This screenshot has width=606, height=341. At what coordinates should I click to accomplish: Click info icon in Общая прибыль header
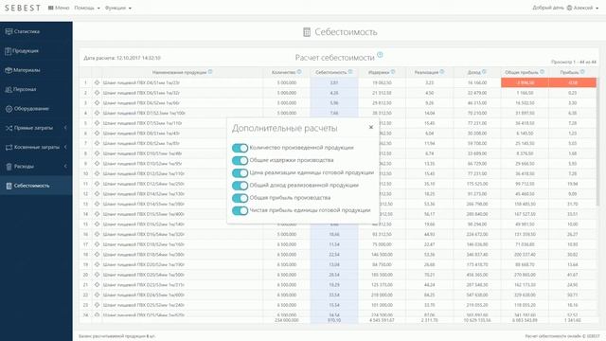tap(543, 72)
